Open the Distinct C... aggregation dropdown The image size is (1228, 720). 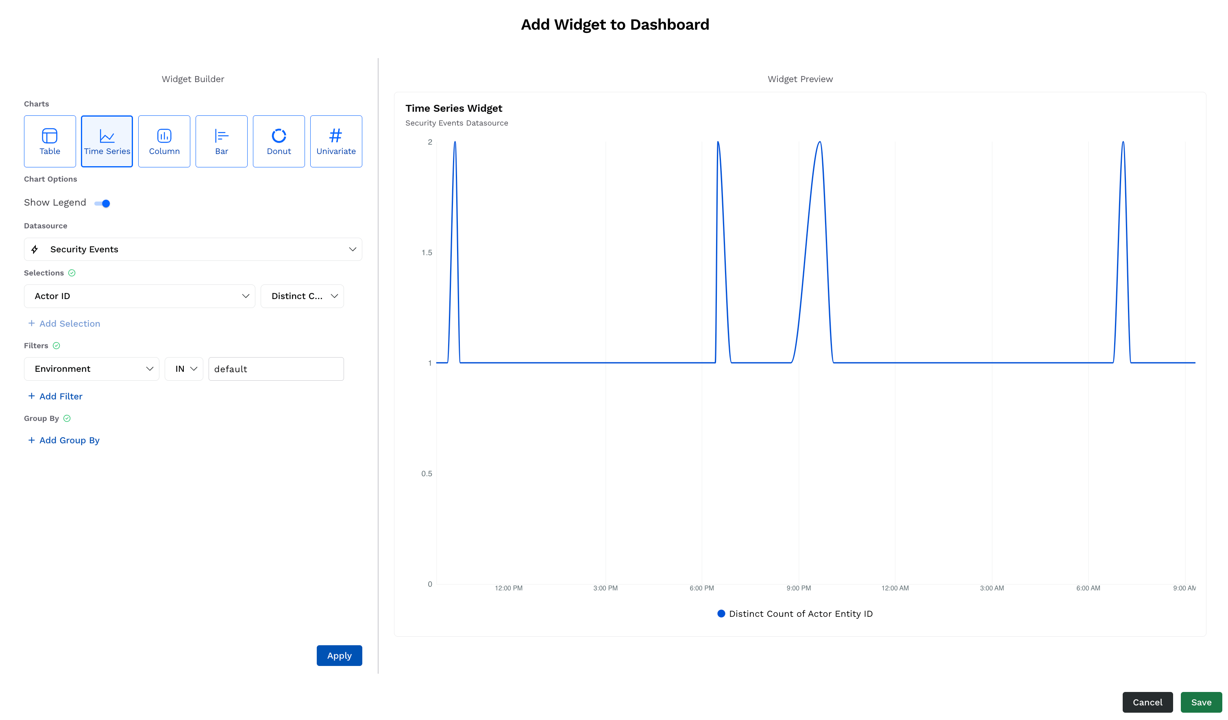302,296
